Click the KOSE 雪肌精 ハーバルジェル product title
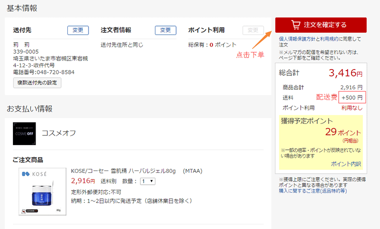Viewport: 380px width, 229px height. tap(136, 171)
